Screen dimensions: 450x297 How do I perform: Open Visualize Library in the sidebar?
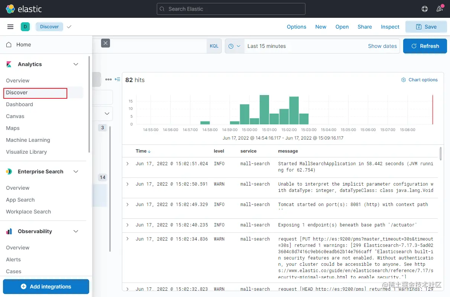[x=26, y=152]
